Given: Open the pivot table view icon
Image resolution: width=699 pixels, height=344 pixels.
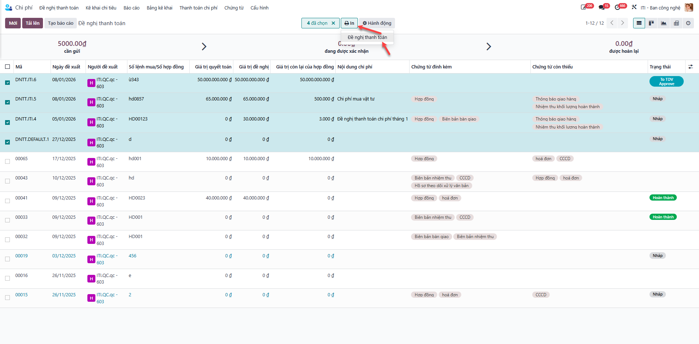Looking at the screenshot, I should pos(676,23).
